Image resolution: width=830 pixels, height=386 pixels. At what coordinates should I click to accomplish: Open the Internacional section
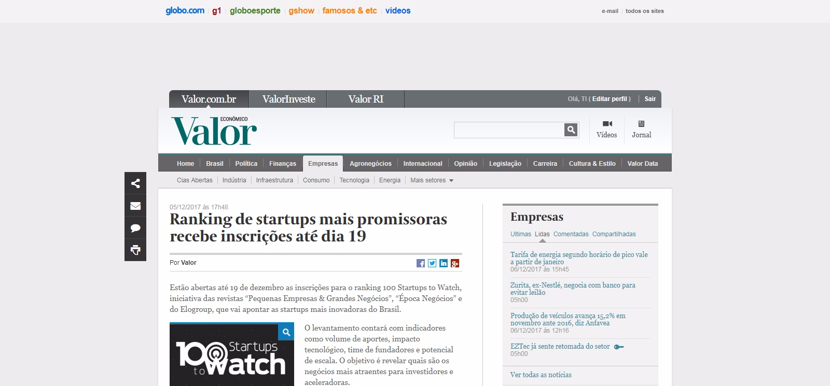pyautogui.click(x=423, y=164)
